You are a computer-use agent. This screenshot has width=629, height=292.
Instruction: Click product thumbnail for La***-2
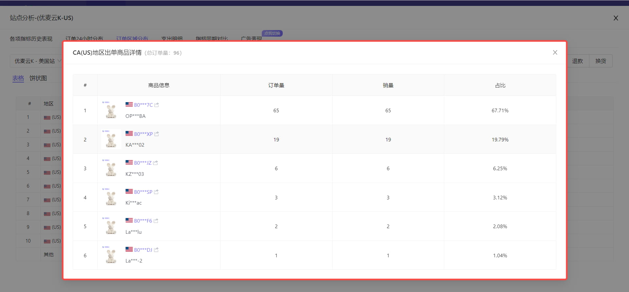111,255
